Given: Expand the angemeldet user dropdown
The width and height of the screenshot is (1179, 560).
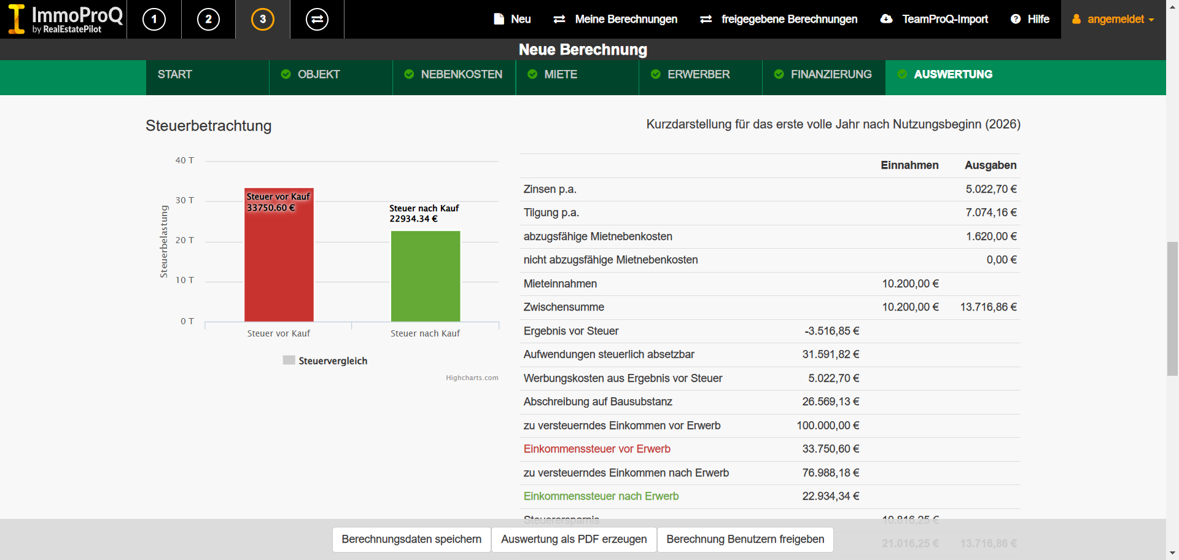Looking at the screenshot, I should click(x=1113, y=20).
